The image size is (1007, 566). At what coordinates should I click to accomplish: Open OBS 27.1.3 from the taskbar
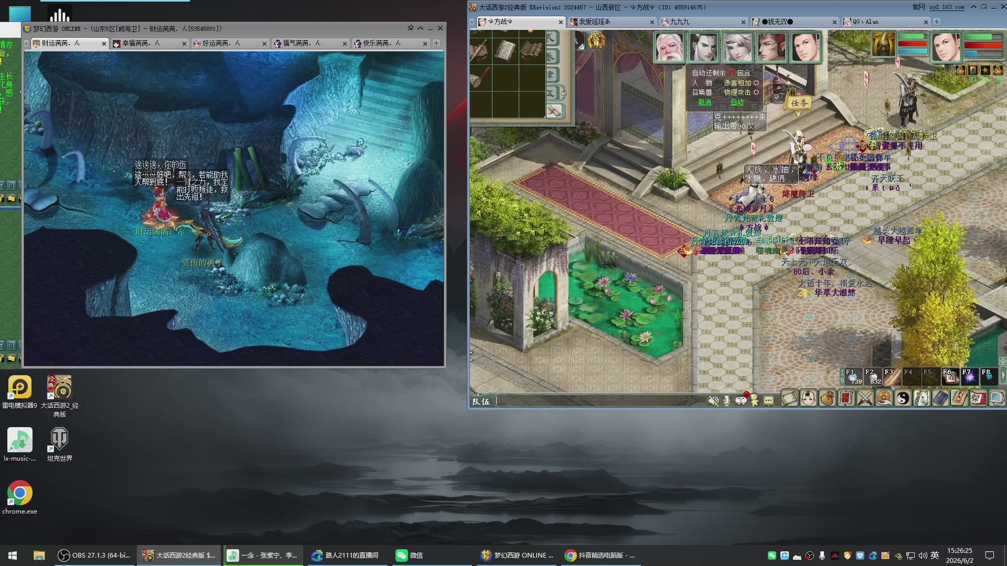pyautogui.click(x=94, y=556)
